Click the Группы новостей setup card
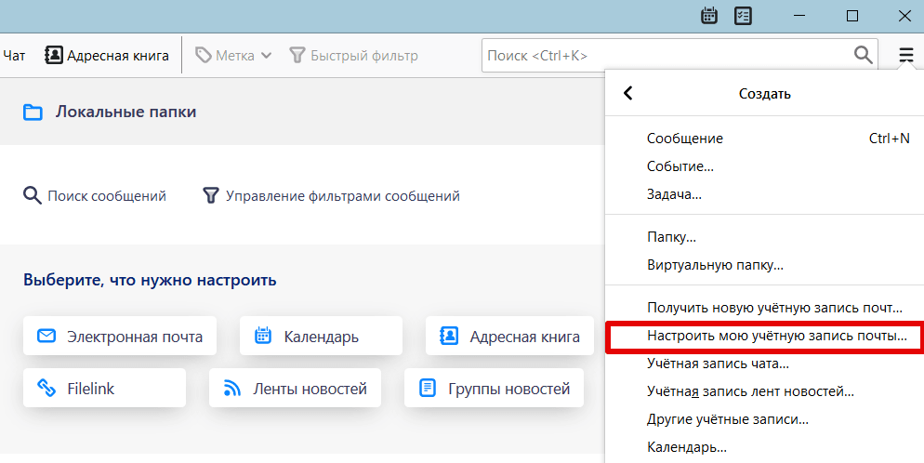 point(494,388)
